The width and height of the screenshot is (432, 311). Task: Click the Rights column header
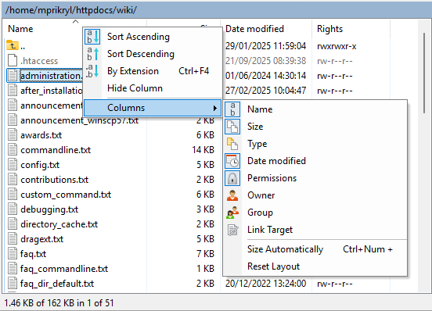[329, 29]
